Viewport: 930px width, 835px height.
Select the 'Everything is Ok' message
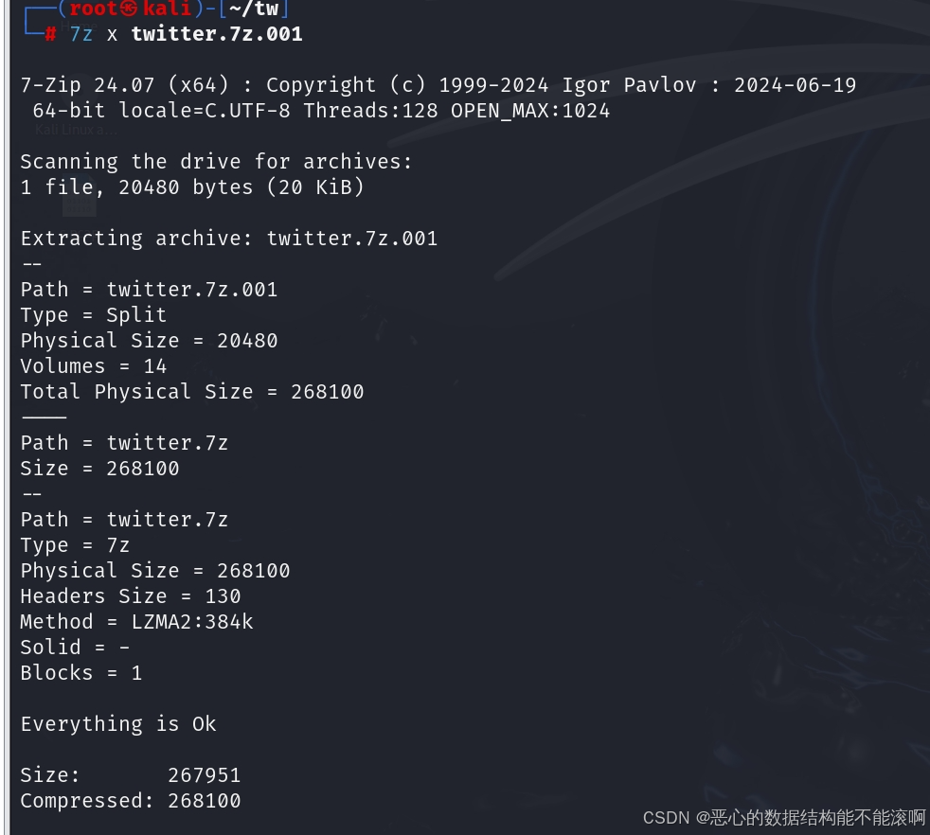pyautogui.click(x=118, y=723)
